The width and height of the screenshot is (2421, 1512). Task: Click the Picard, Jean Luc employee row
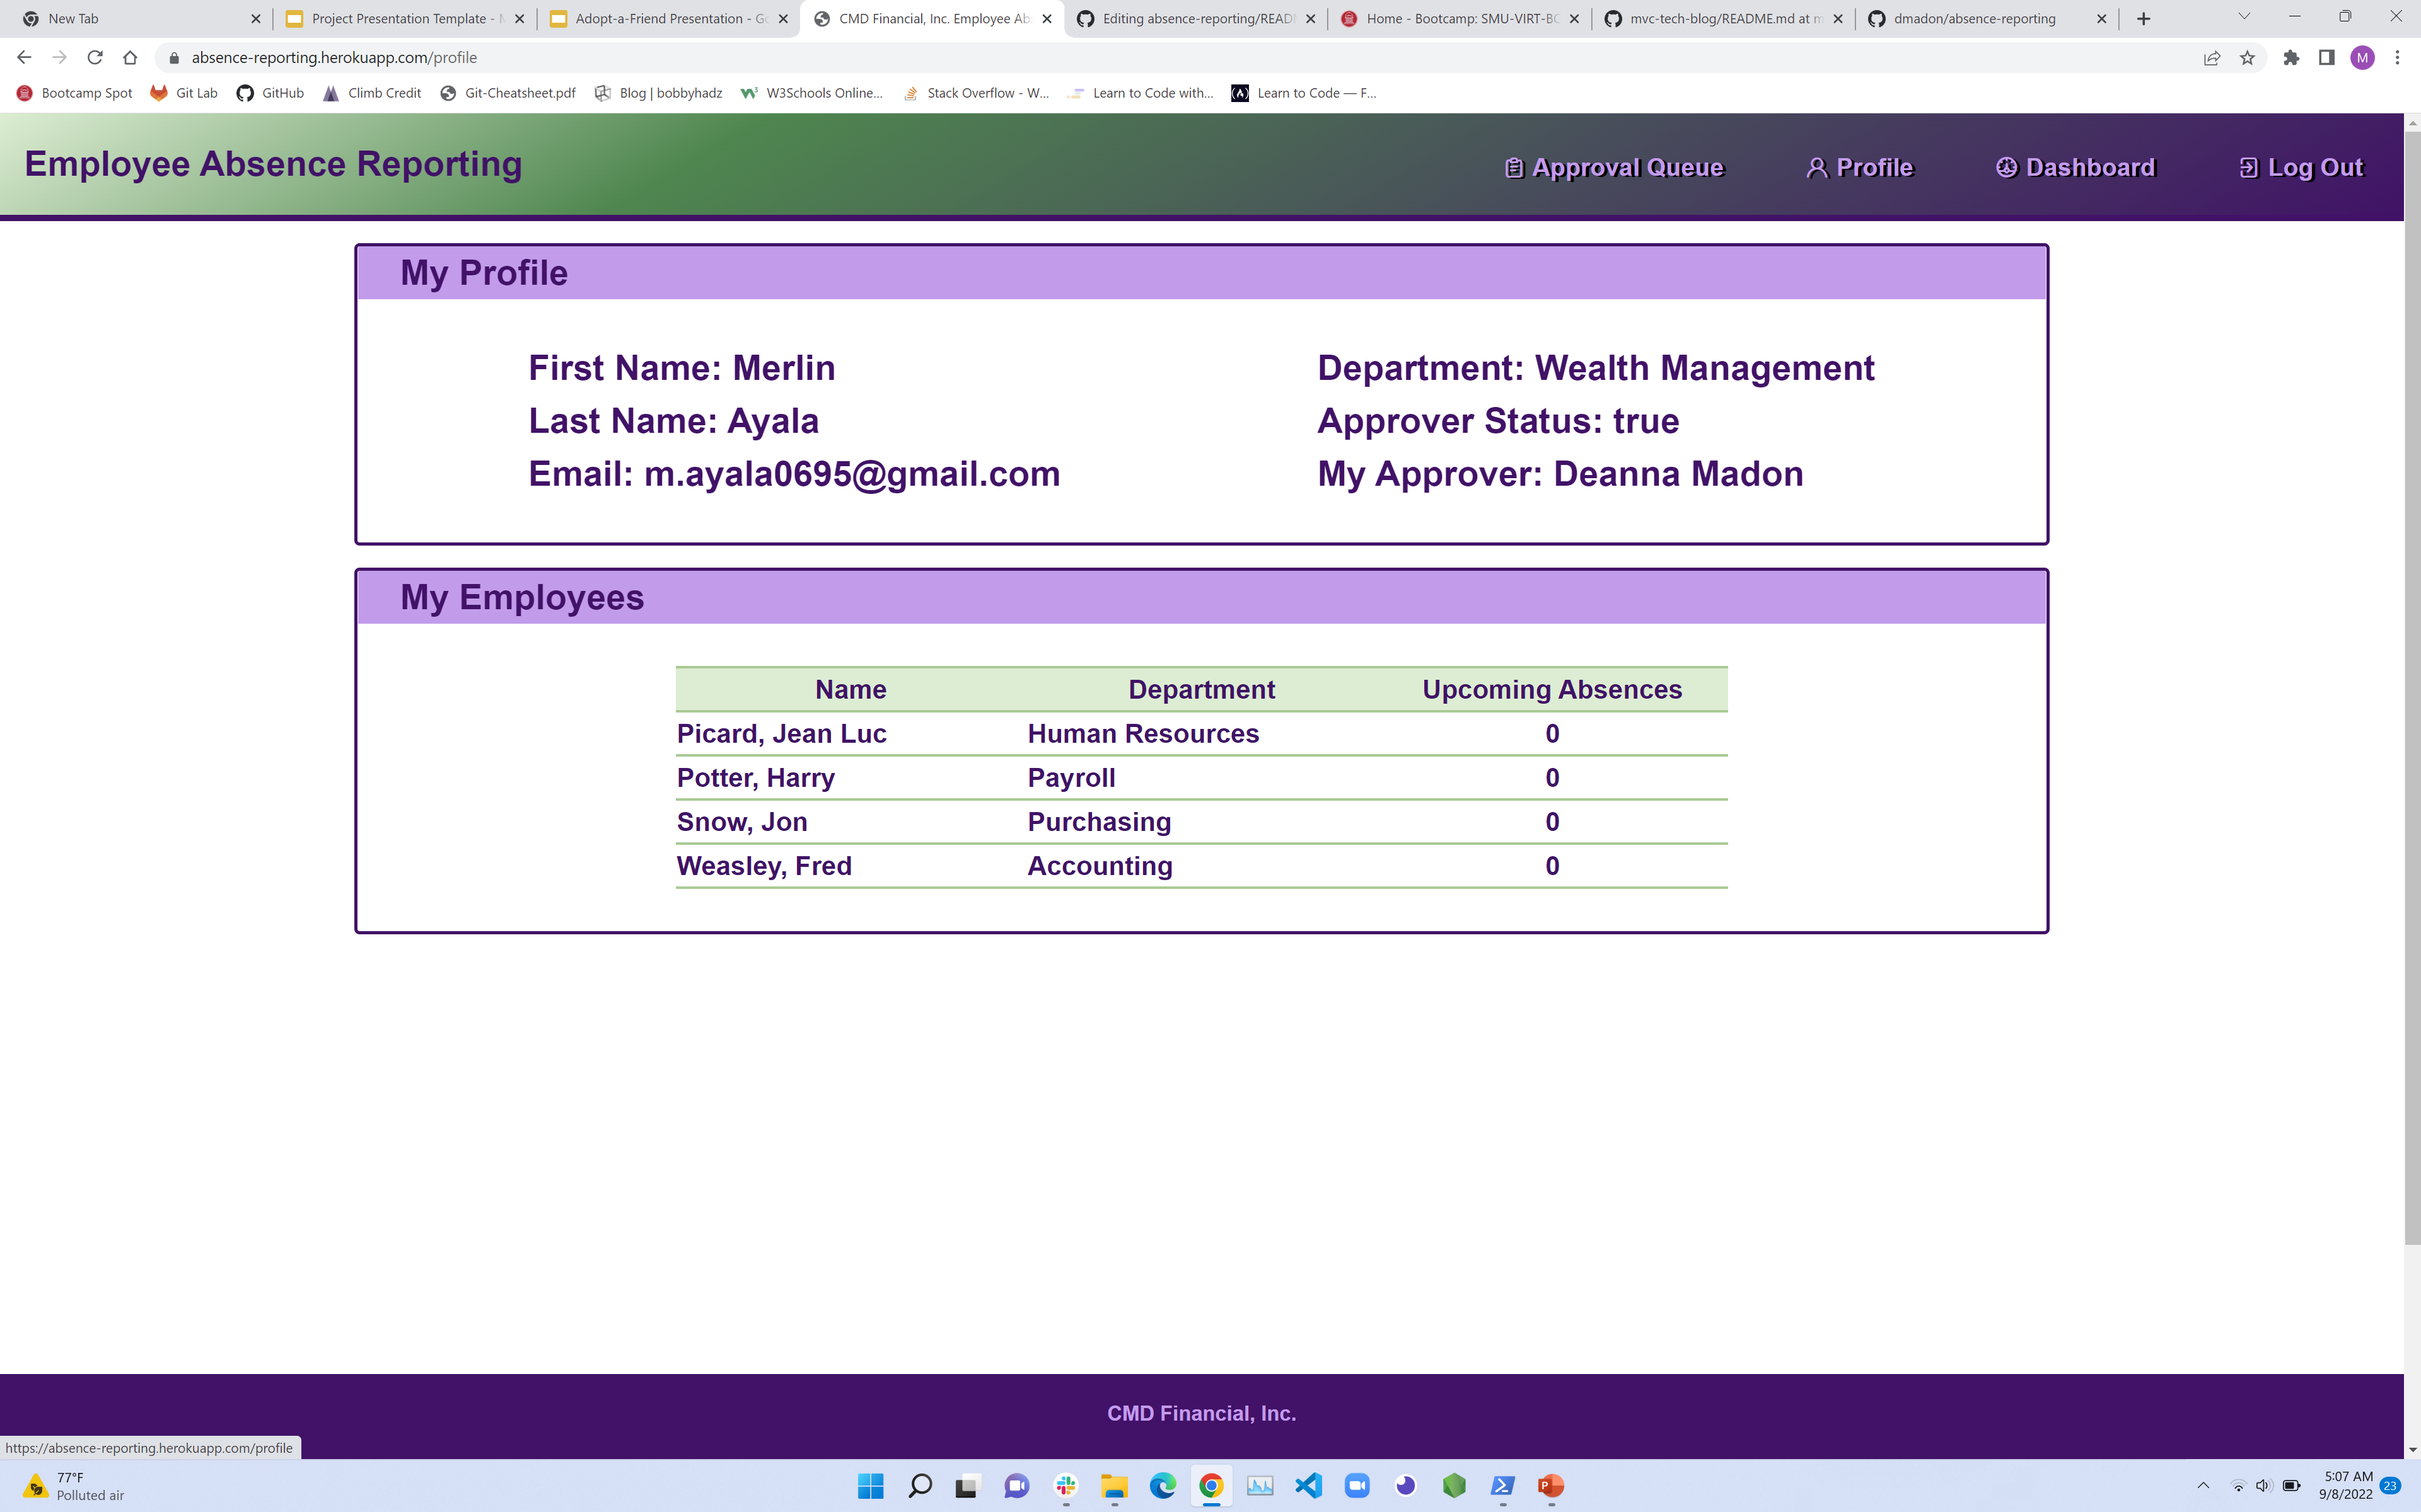[1202, 734]
